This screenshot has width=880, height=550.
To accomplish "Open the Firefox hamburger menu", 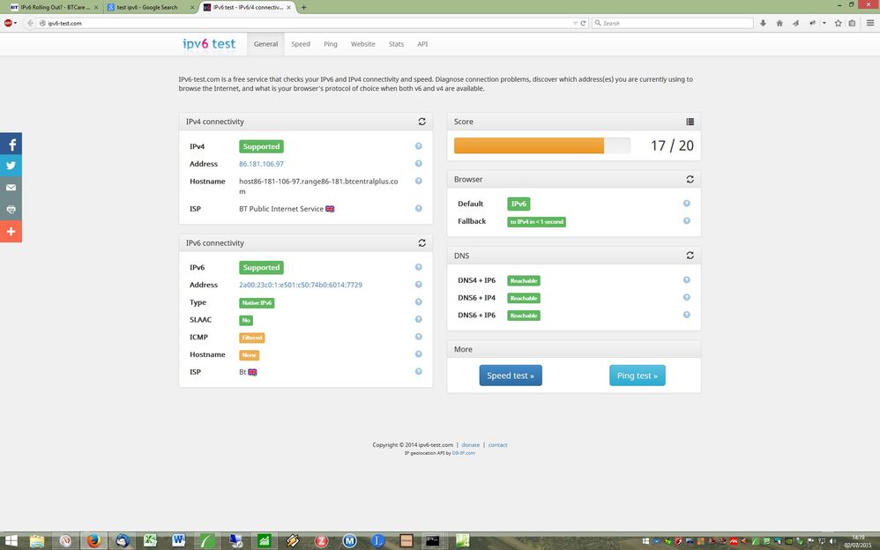I will pos(870,23).
